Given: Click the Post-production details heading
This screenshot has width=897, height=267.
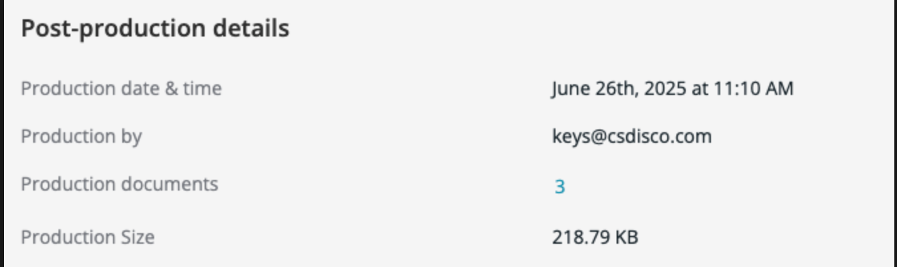Looking at the screenshot, I should point(155,29).
